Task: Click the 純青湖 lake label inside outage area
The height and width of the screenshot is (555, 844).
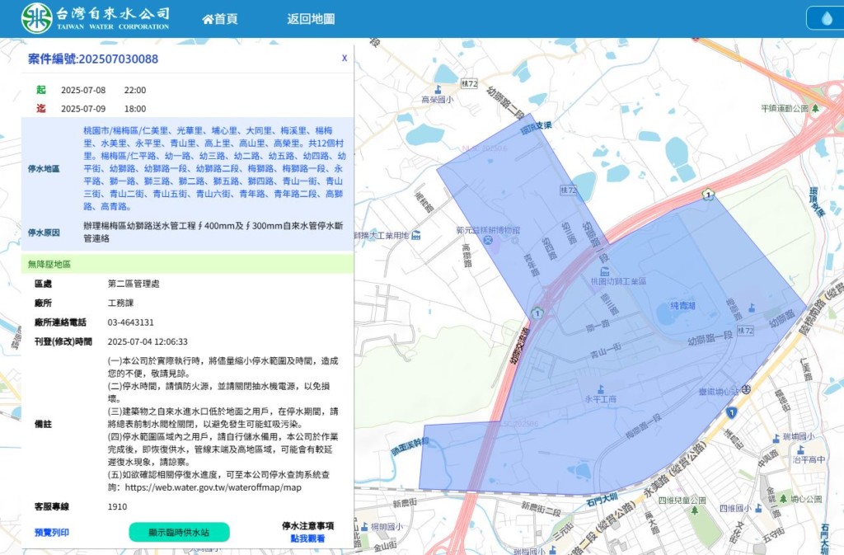Action: 682,305
